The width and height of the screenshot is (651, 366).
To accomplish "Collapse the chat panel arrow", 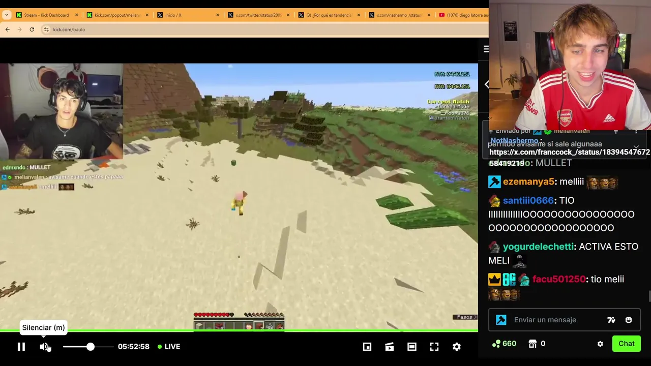I will (486, 84).
